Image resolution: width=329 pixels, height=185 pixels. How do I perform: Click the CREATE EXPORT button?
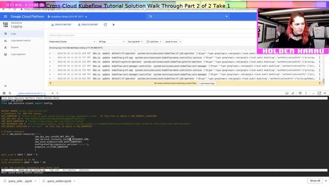[x=88, y=25]
